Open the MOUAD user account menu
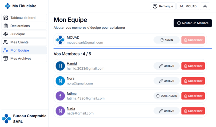The width and height of the screenshot is (216, 127). tap(188, 6)
